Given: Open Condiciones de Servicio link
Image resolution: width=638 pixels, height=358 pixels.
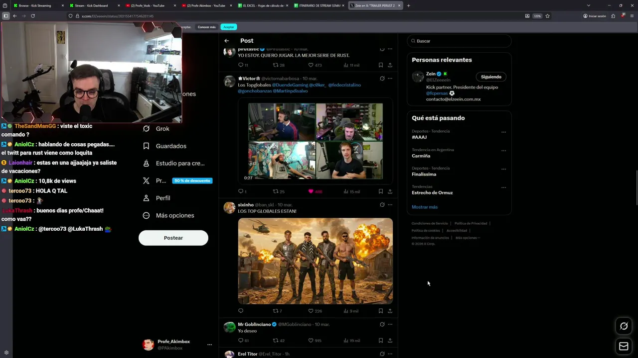Looking at the screenshot, I should 430,223.
